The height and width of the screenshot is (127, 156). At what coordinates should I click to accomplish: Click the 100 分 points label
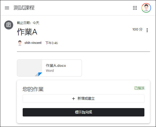(x=137, y=29)
